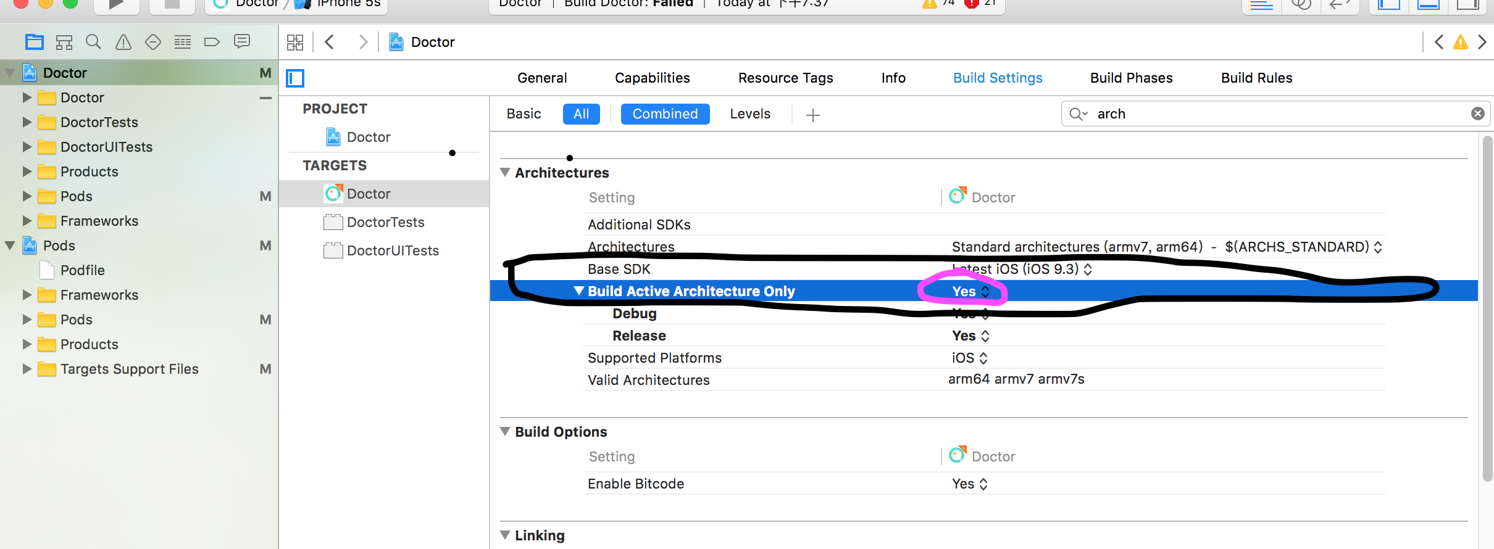Switch to General tab
Image resolution: width=1494 pixels, height=549 pixels.
542,78
